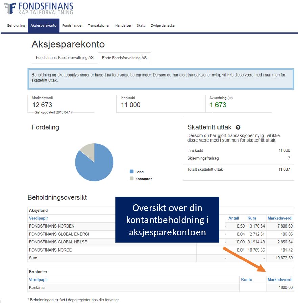Screen dimensions: 298x303
Task: Open the Transaksjoner tab
Action: point(98,25)
